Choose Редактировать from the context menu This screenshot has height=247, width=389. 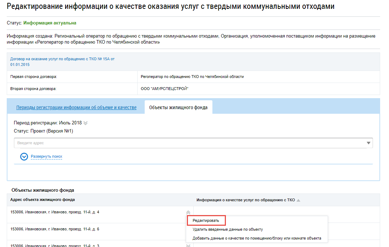point(206,220)
